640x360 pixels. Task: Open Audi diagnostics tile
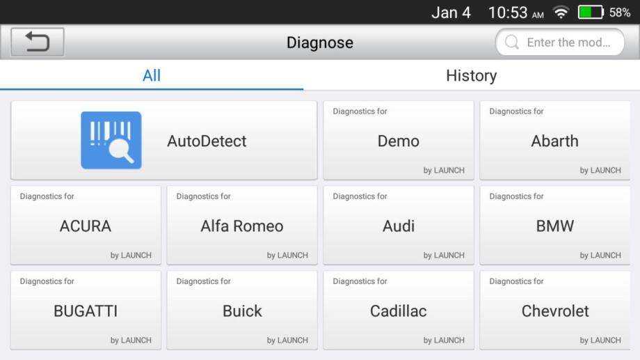coord(398,226)
